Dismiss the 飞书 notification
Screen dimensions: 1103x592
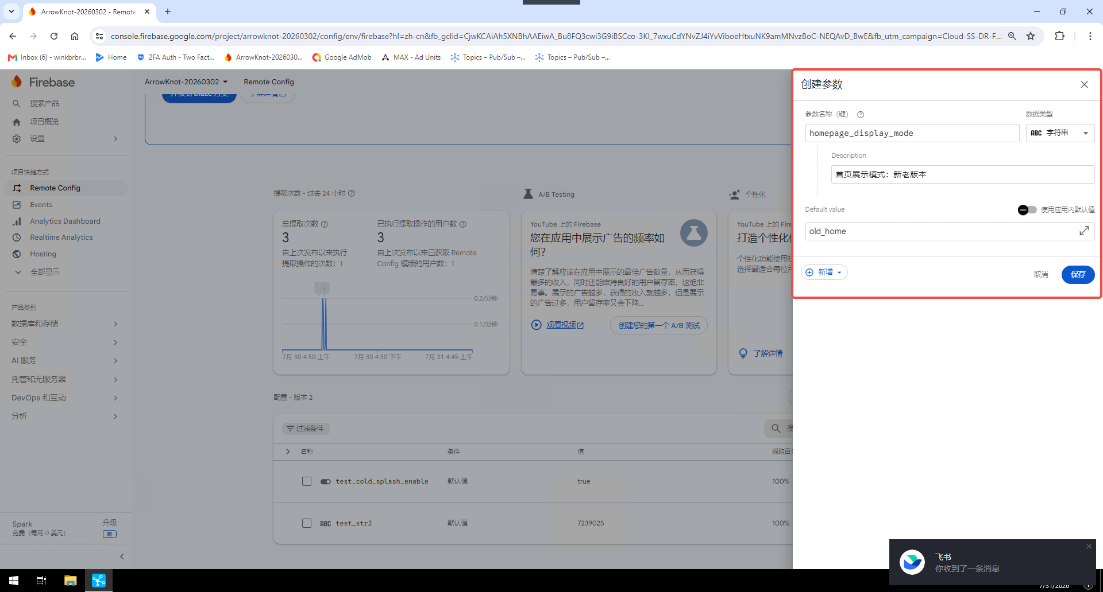1089,546
